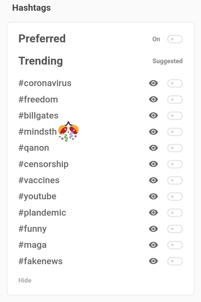201x302 pixels.
Task: Click the eye icon beside #coronavirus
Action: (153, 83)
